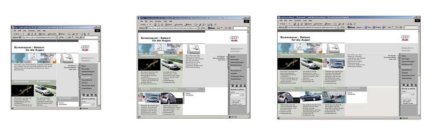The image size is (435, 138).
Task: Click the Audi Segelsport sailing thumbnail in the right window
Action: [x=334, y=97]
